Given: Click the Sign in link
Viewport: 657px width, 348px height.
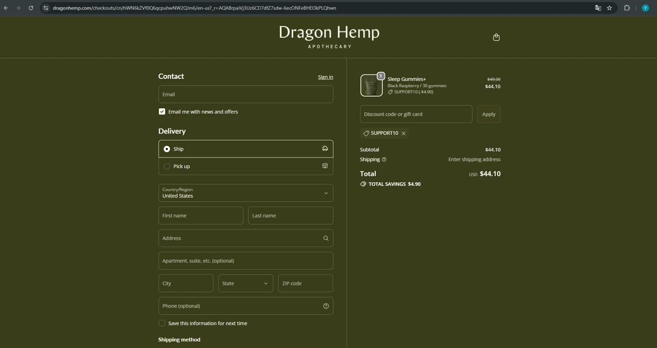Looking at the screenshot, I should (x=325, y=77).
